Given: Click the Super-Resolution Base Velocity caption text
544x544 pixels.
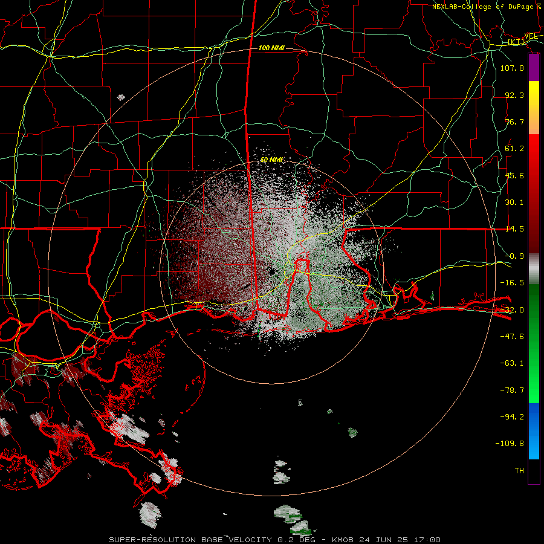Looking at the screenshot, I should [275, 540].
